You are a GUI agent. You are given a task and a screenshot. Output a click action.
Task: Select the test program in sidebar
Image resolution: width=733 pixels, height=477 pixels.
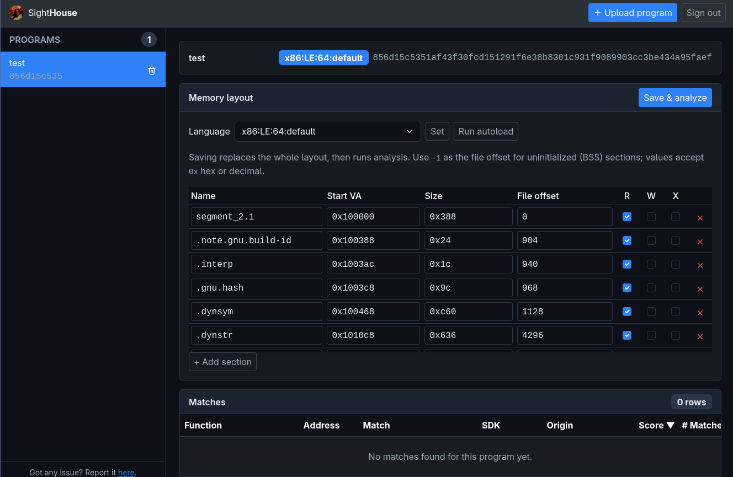click(83, 69)
